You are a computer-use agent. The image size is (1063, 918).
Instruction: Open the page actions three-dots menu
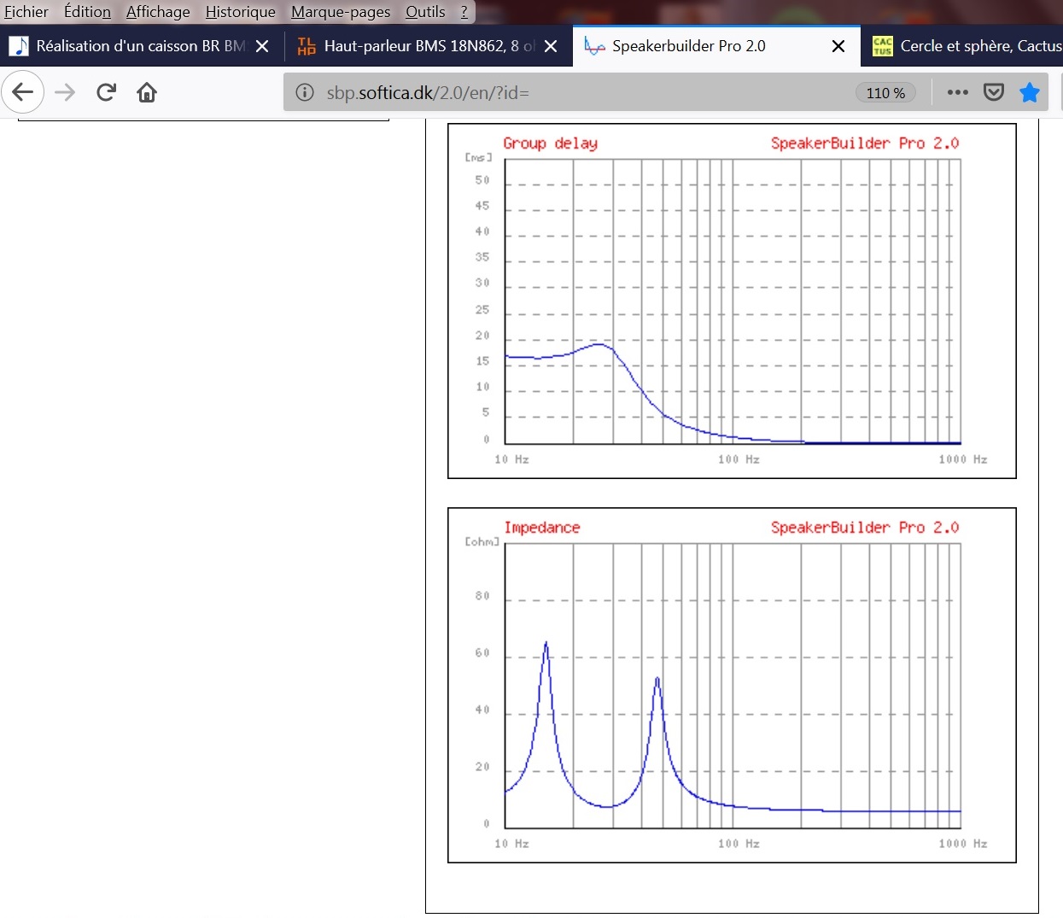tap(958, 92)
